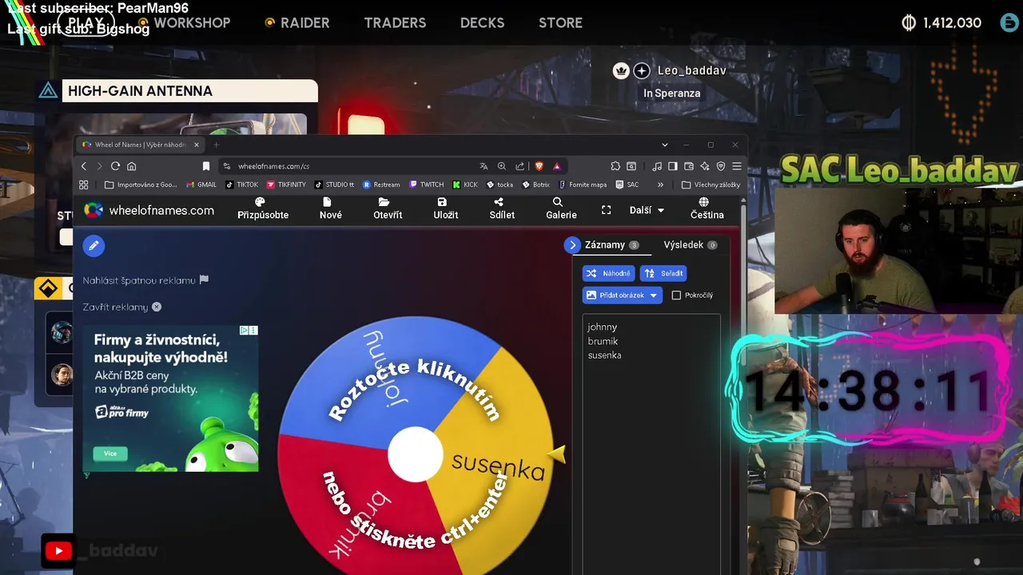Screen dimensions: 1023x575
Task: Open Přidat obrázek dropdown
Action: [623, 295]
